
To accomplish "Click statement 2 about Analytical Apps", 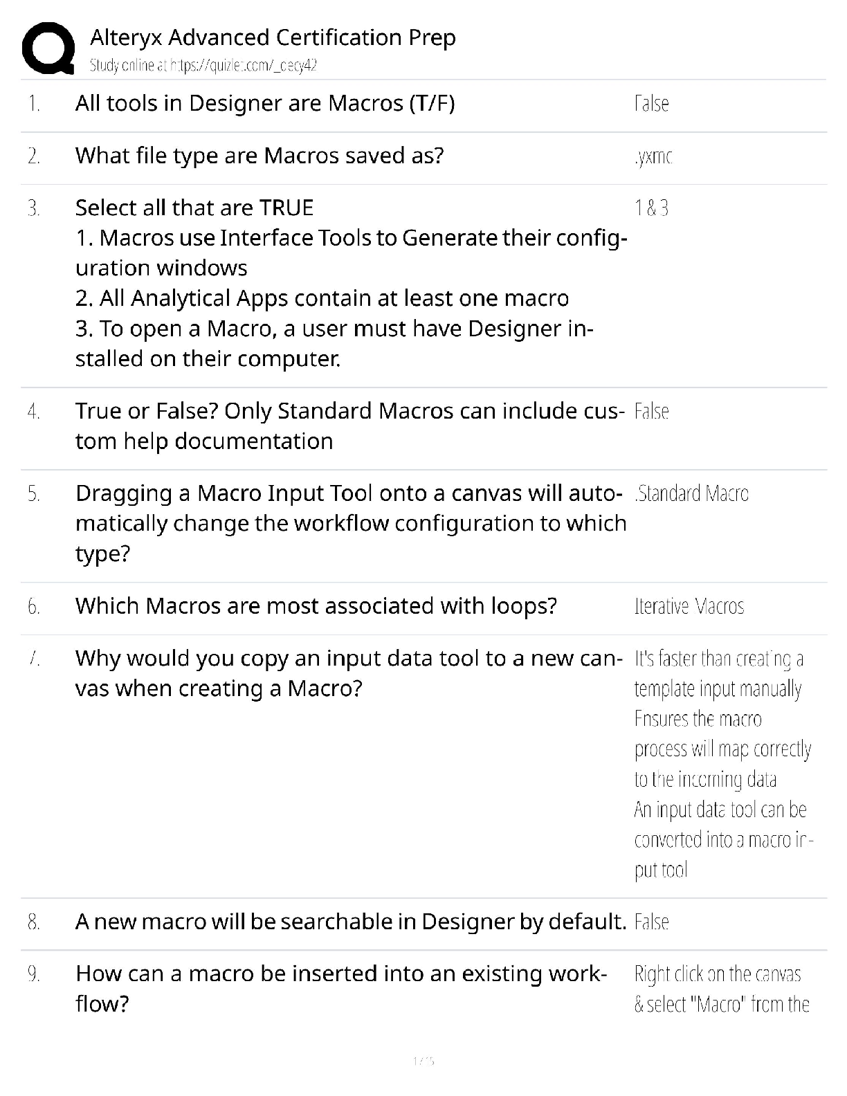I will [322, 298].
